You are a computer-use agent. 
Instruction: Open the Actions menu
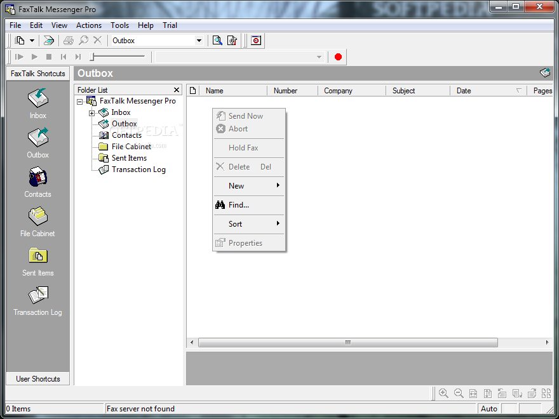pos(89,25)
